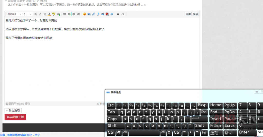Toggle the Fn key on the on-screen keyboard
Image resolution: width=263 pixels, height=137 pixels.
[204, 132]
